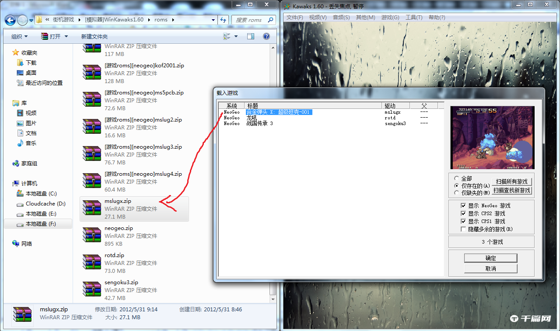Viewport: 560px width, 331px height.
Task: Uncheck 显示 CPS2 游戏 checkbox
Action: 463,213
